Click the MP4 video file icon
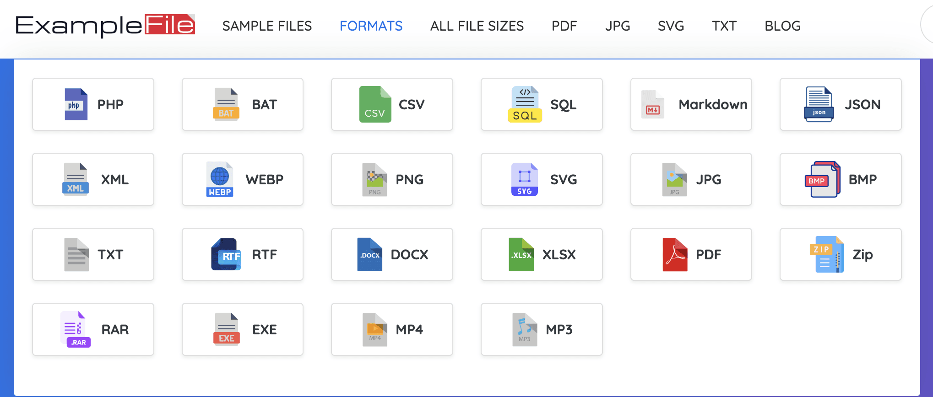This screenshot has width=933, height=397. (375, 329)
